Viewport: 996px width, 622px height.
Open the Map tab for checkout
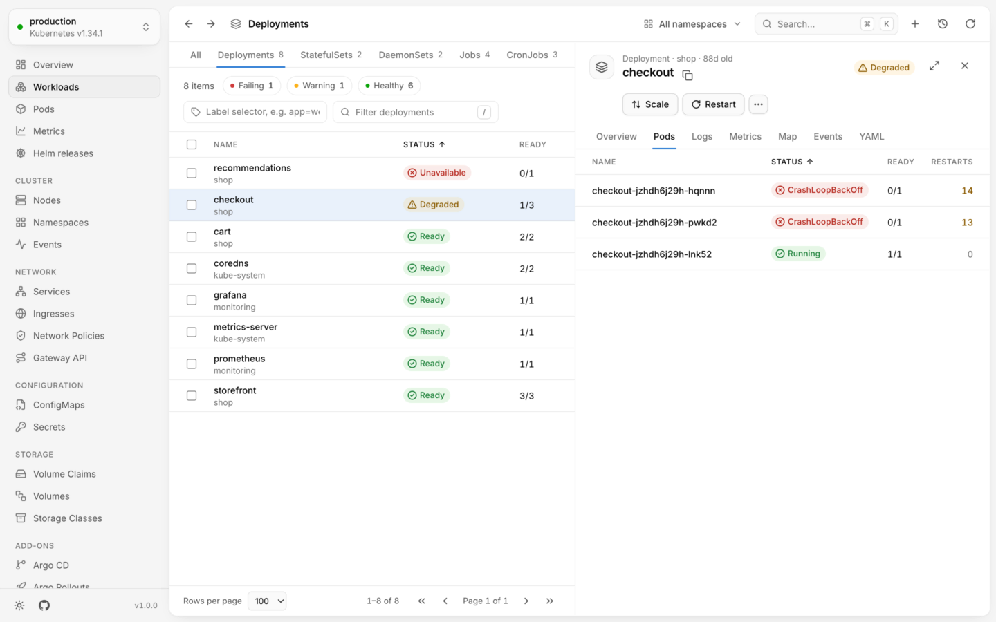(x=787, y=136)
